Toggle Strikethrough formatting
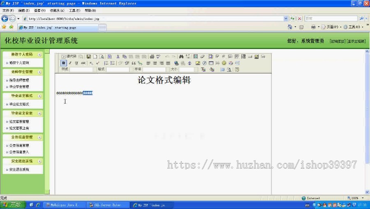 (x=83, y=63)
